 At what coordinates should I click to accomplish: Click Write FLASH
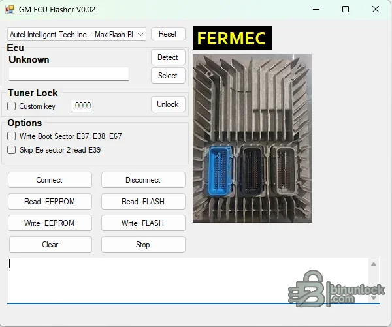pos(143,223)
